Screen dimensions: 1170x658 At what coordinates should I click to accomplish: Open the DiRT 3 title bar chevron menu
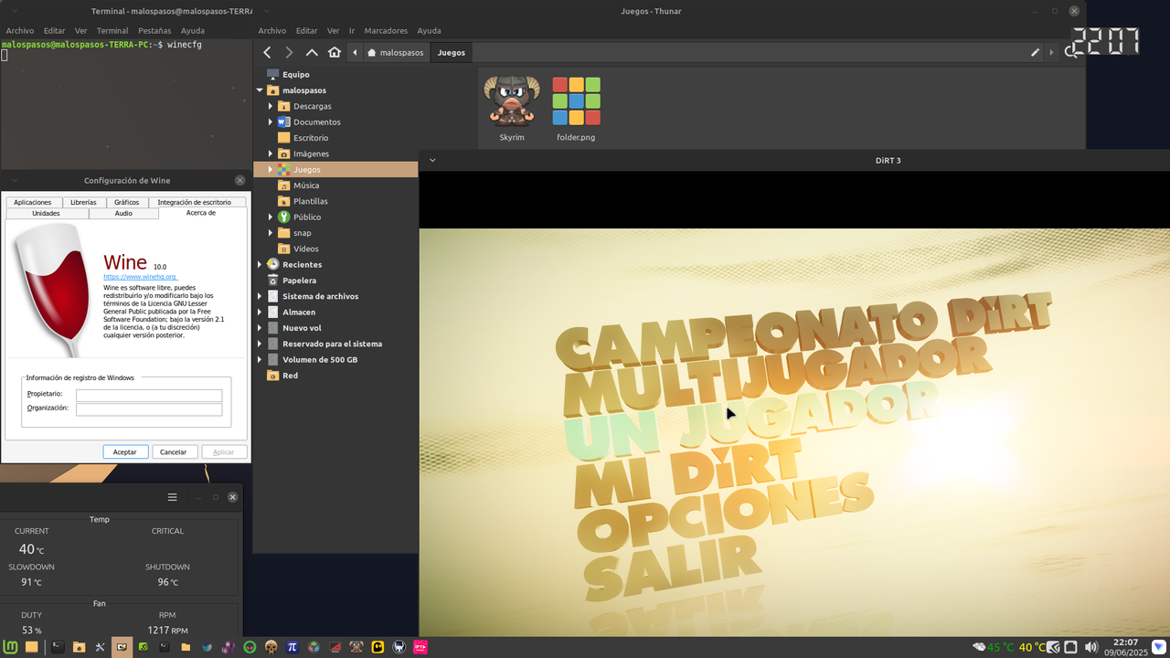pyautogui.click(x=432, y=160)
